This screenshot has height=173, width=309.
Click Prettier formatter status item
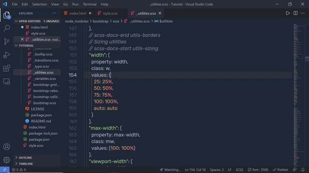pyautogui.click(x=281, y=170)
